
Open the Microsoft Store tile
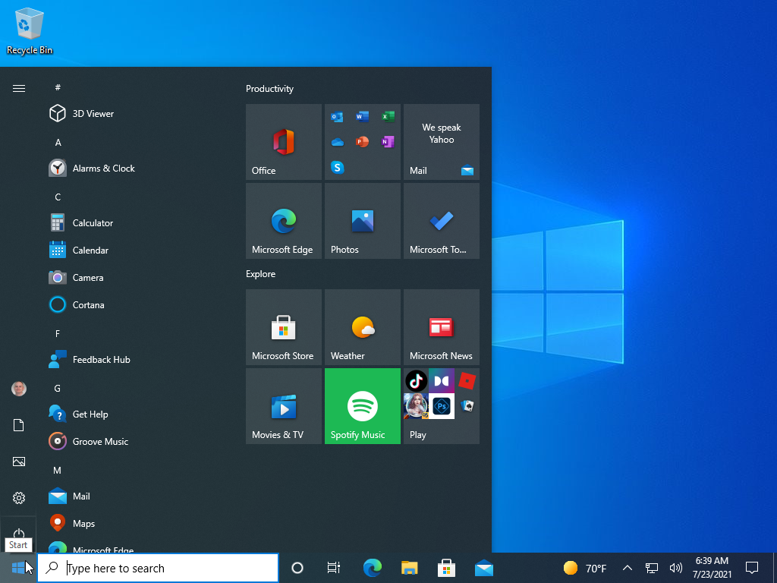pyautogui.click(x=284, y=327)
